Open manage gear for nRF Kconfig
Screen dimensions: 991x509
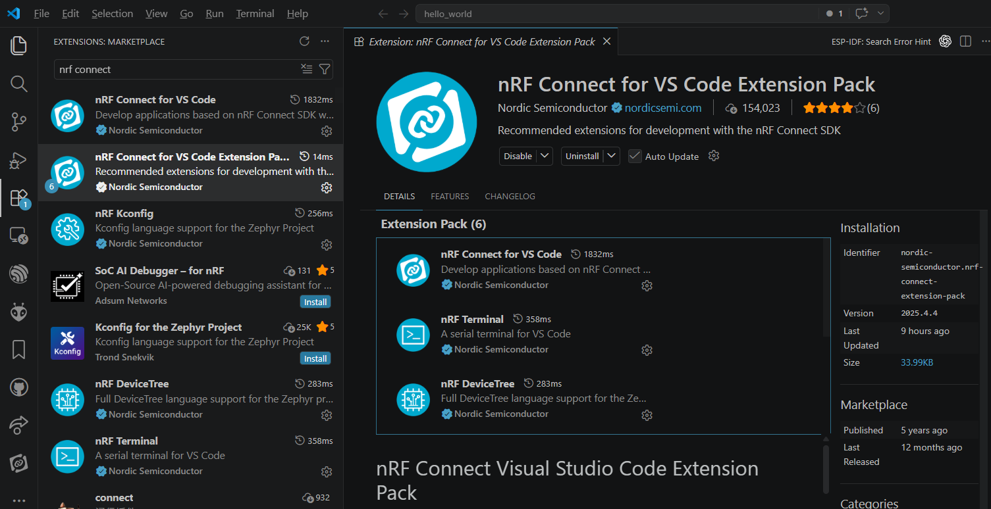[326, 245]
